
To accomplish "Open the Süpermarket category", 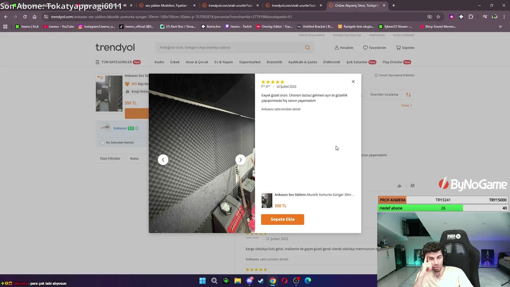I will pos(250,62).
